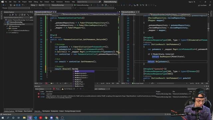Image resolution: width=213 pixels, height=120 pixels.
Task: Click the Live Share button
Action: click(x=202, y=5)
